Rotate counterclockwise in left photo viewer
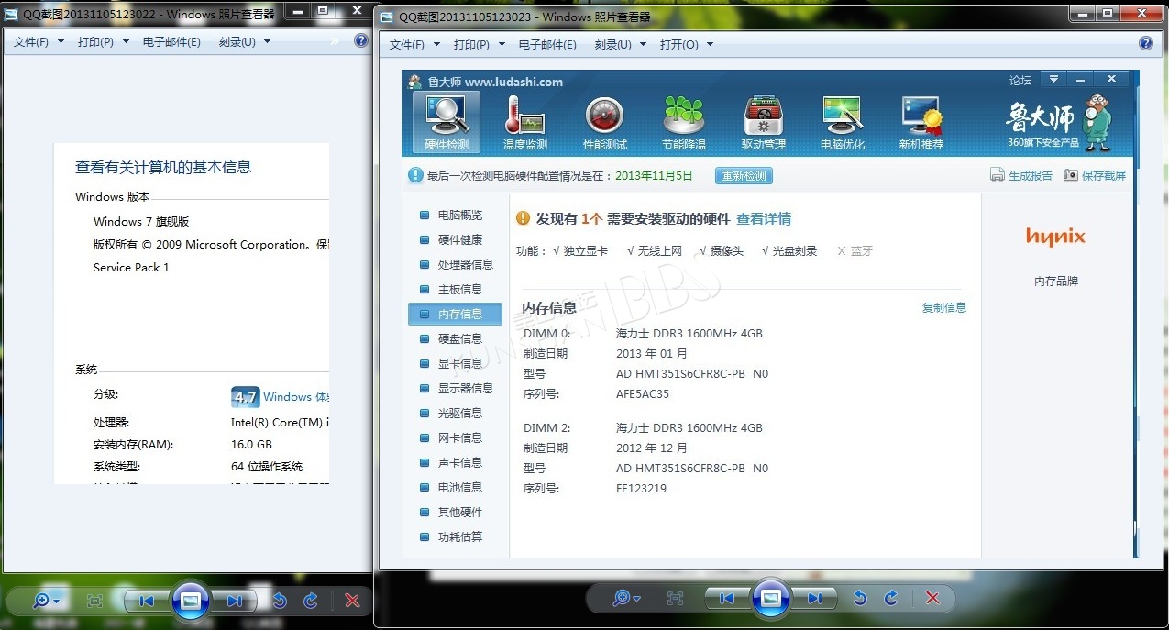 point(280,601)
